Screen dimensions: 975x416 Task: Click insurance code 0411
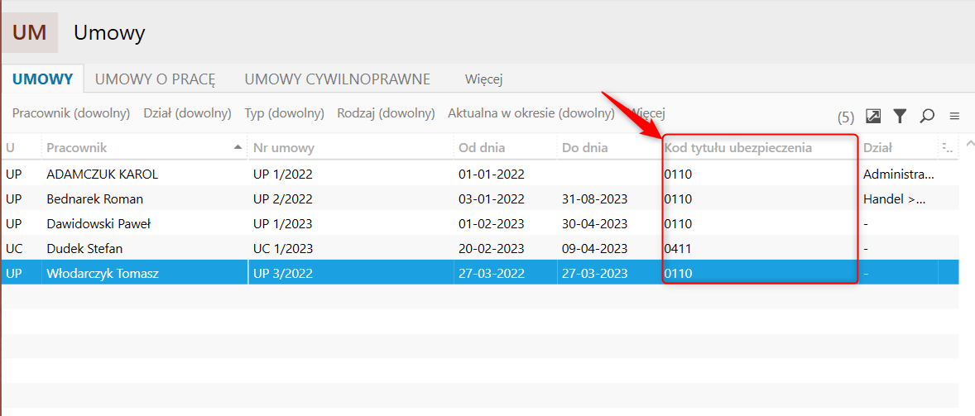pyautogui.click(x=678, y=248)
